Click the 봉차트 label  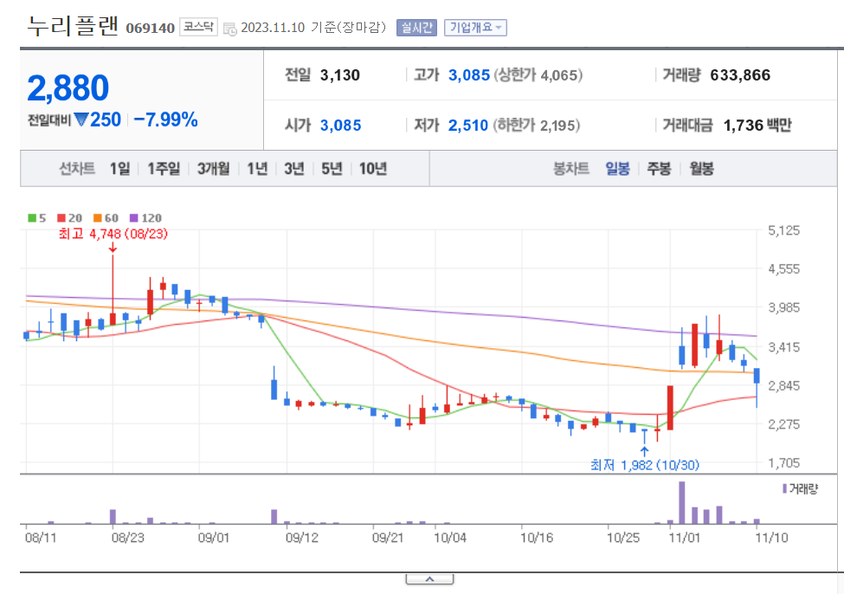point(571,169)
